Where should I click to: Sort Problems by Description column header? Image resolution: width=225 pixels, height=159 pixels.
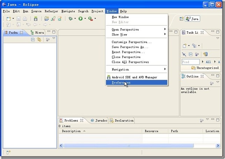[100, 131]
